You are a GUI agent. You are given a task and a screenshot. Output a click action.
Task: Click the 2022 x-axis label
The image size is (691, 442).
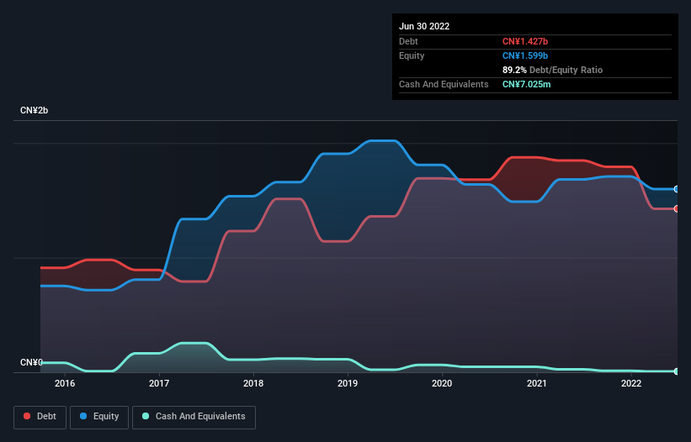(x=631, y=383)
